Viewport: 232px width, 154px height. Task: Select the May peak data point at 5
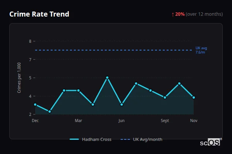[107, 78]
